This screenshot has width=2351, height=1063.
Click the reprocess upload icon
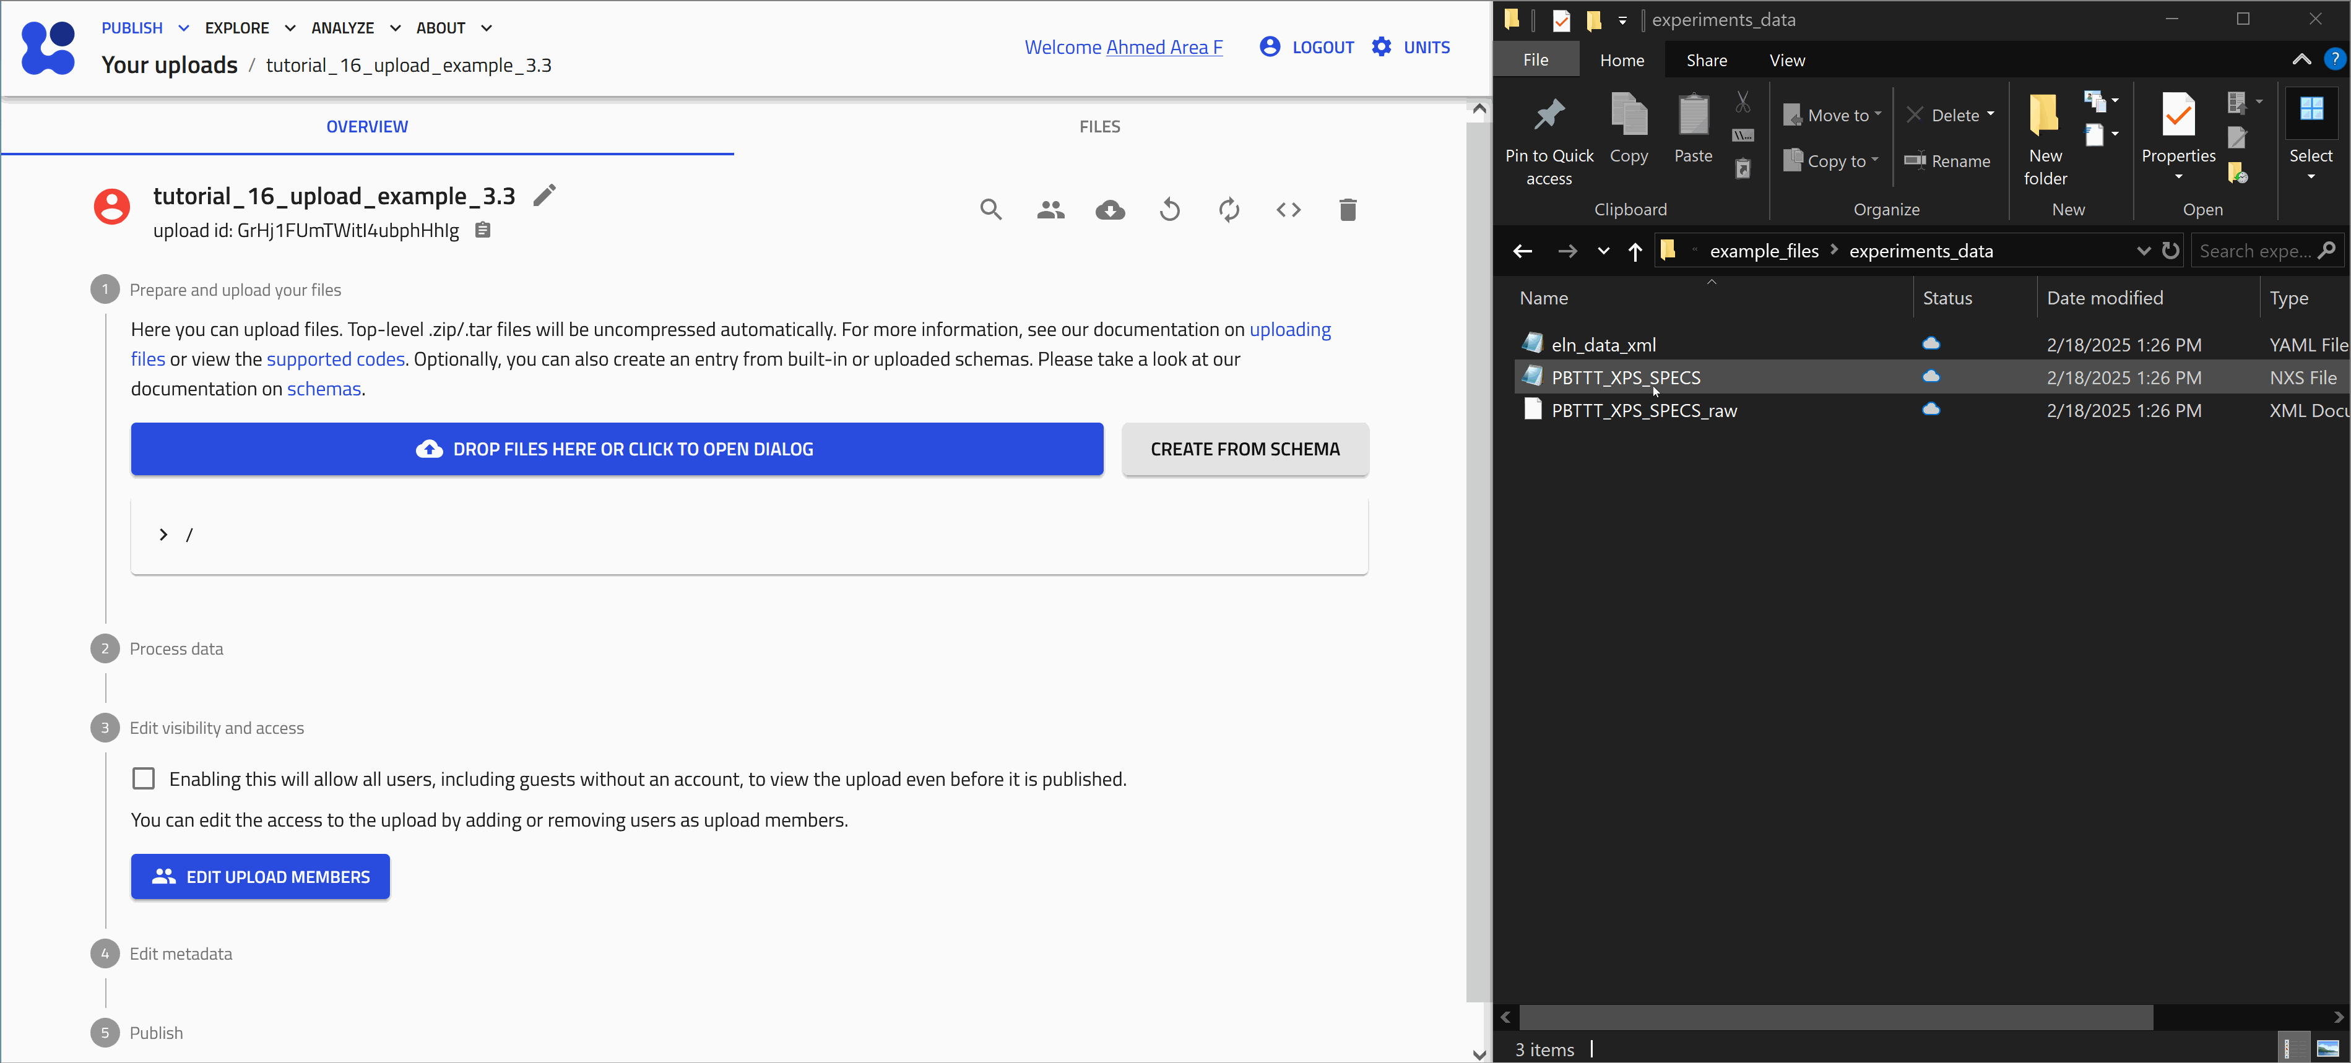[1229, 210]
